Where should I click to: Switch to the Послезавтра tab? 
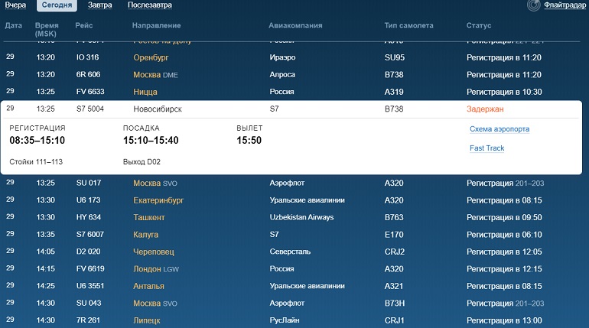150,5
